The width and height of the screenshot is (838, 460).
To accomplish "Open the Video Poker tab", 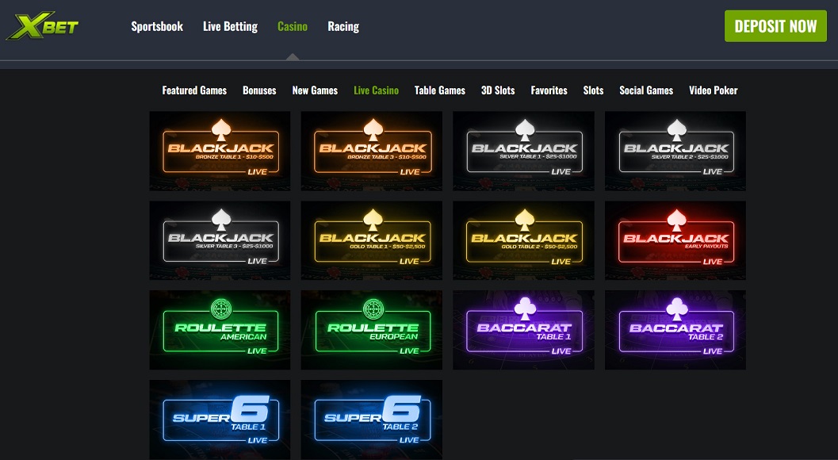I will 713,90.
